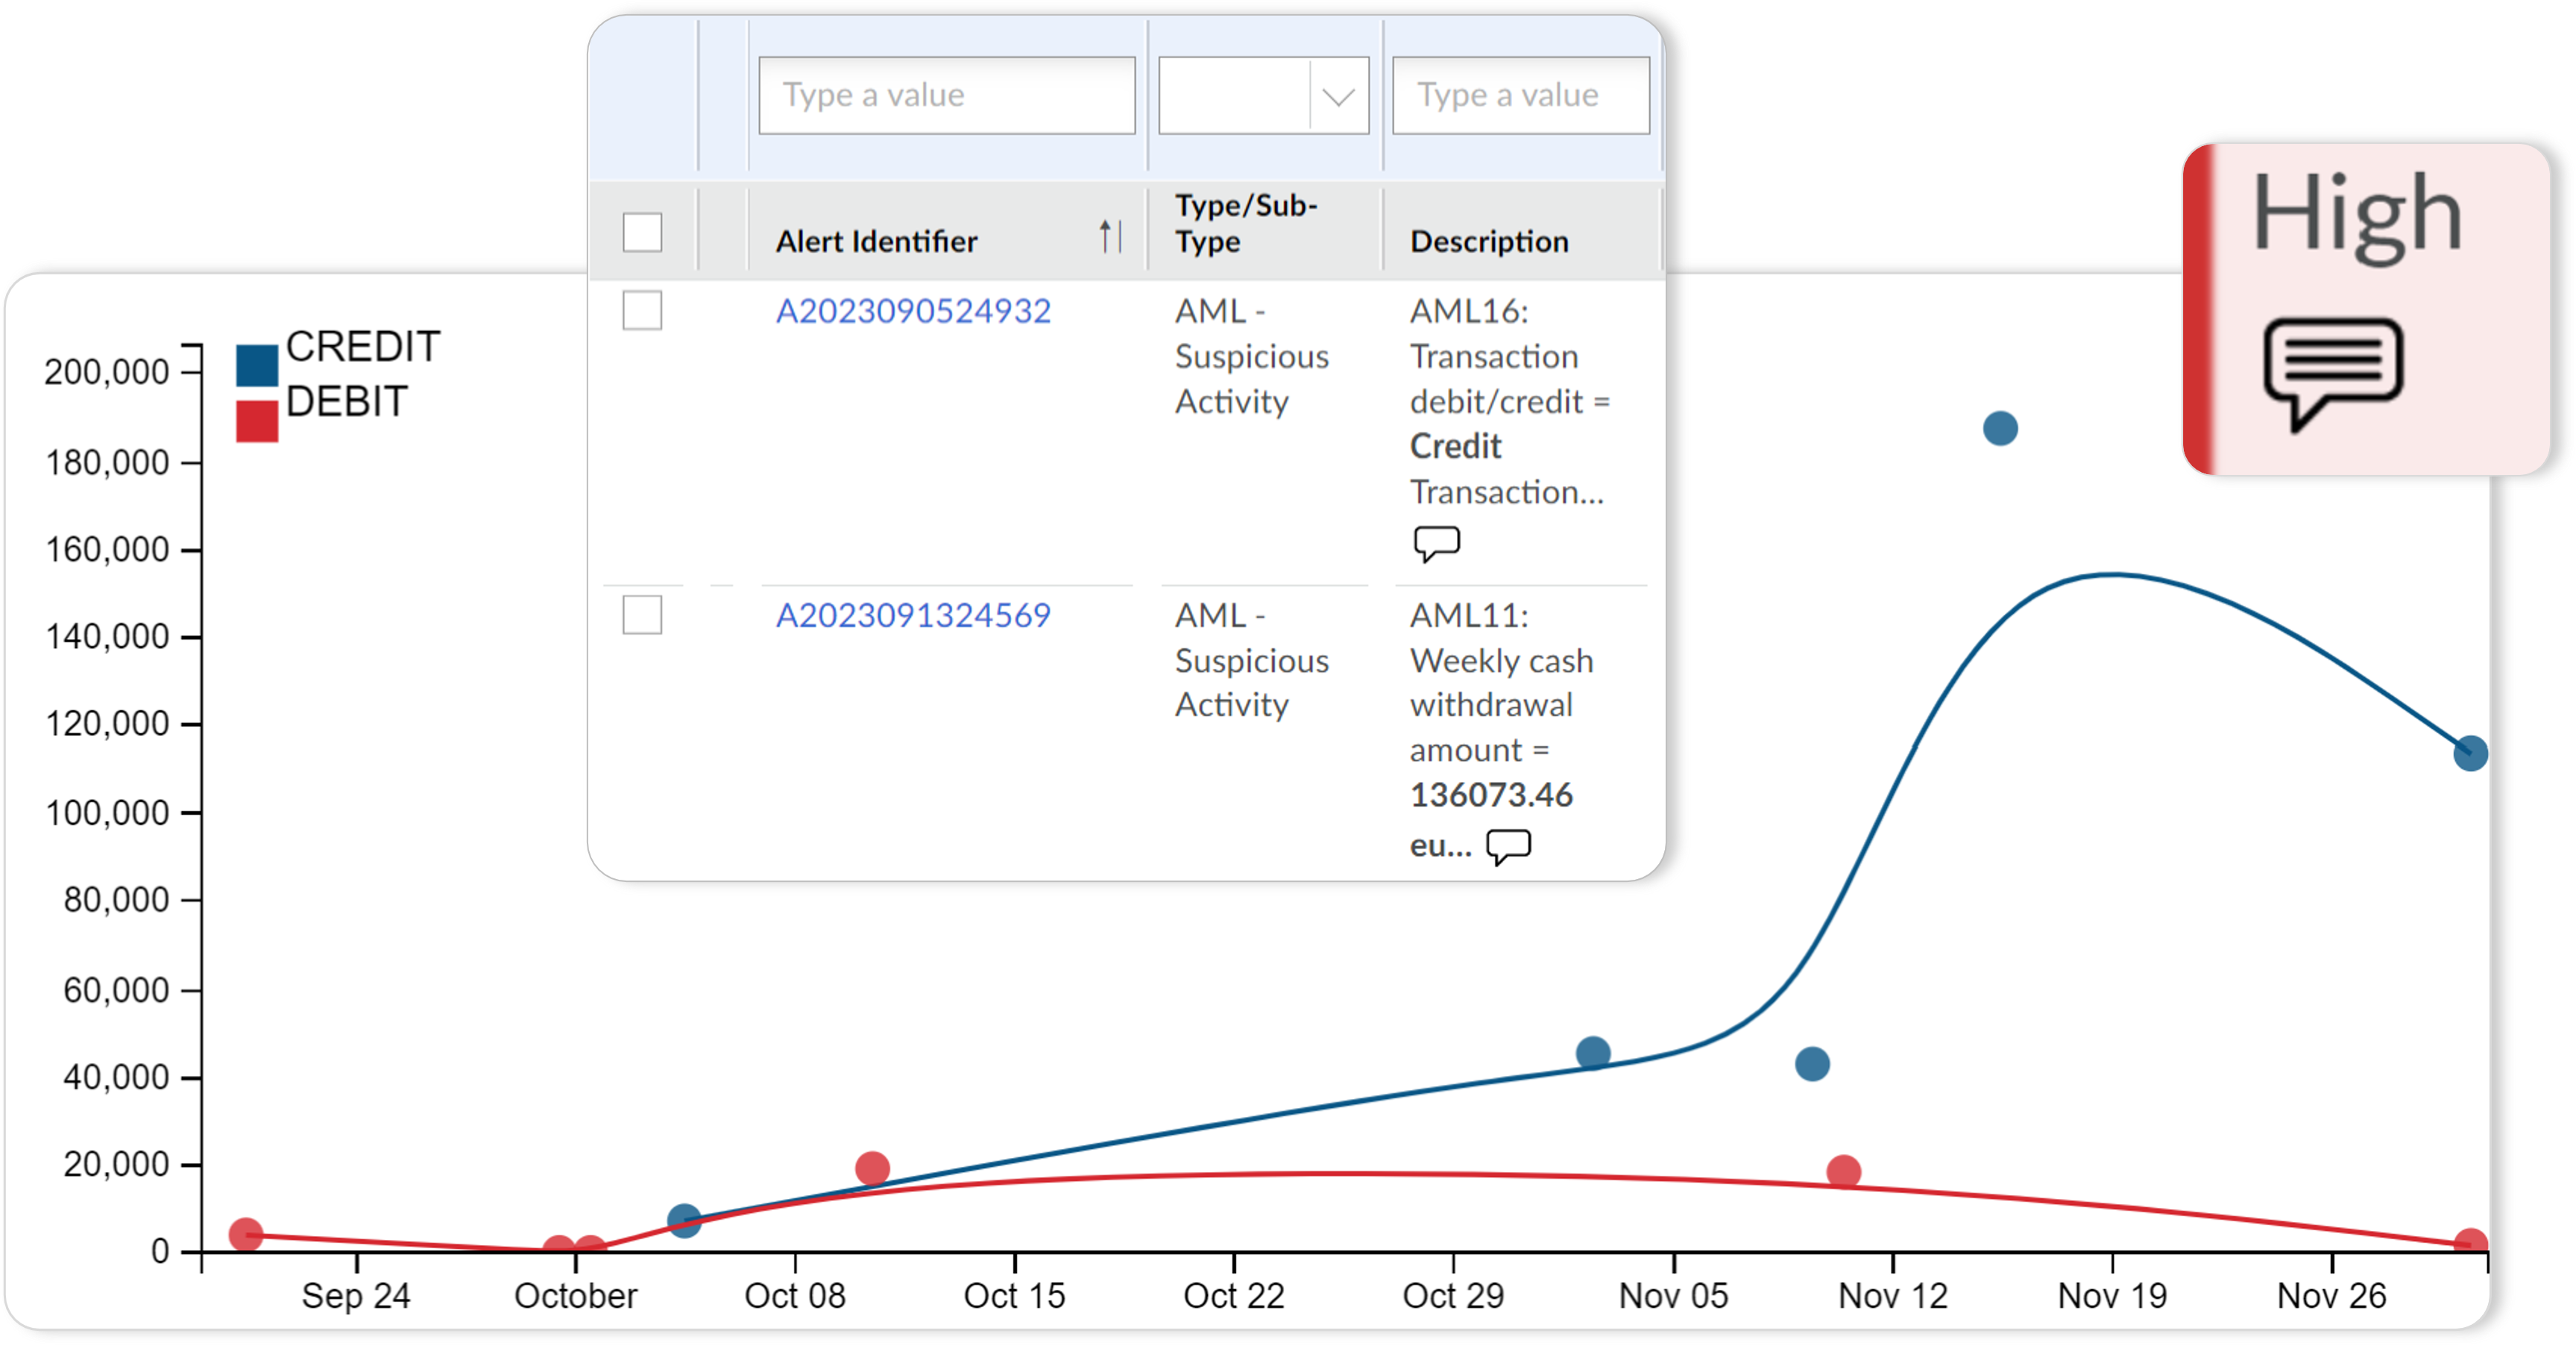
Task: Open alert link A2023091324569
Action: pyautogui.click(x=913, y=615)
